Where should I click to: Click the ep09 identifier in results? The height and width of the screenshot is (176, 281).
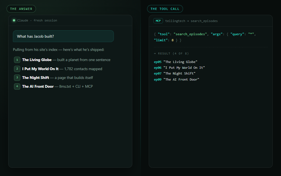[158, 79]
